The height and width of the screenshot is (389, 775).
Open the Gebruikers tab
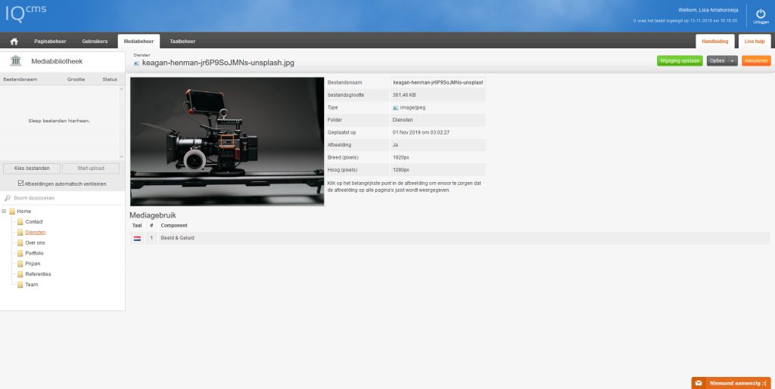coord(95,42)
